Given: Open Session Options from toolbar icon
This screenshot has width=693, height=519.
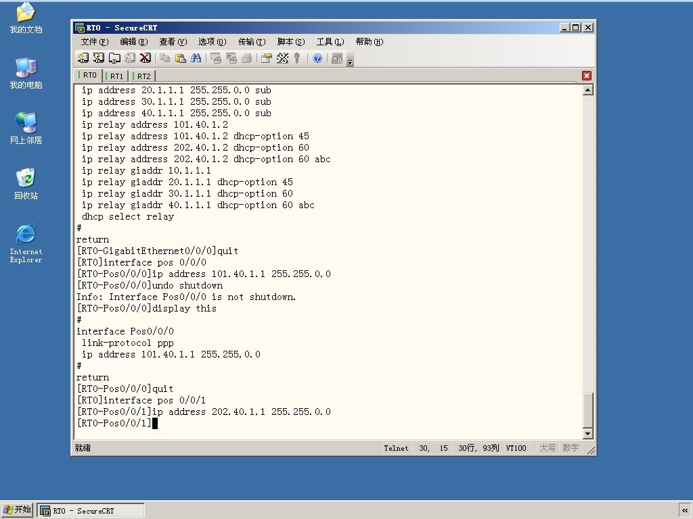Looking at the screenshot, I should (x=266, y=58).
